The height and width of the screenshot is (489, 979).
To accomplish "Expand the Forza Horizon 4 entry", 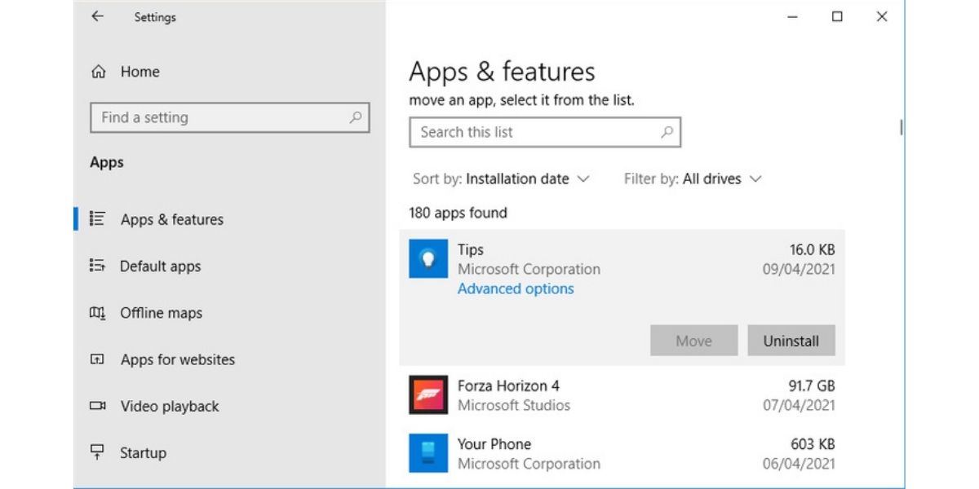I will point(571,395).
